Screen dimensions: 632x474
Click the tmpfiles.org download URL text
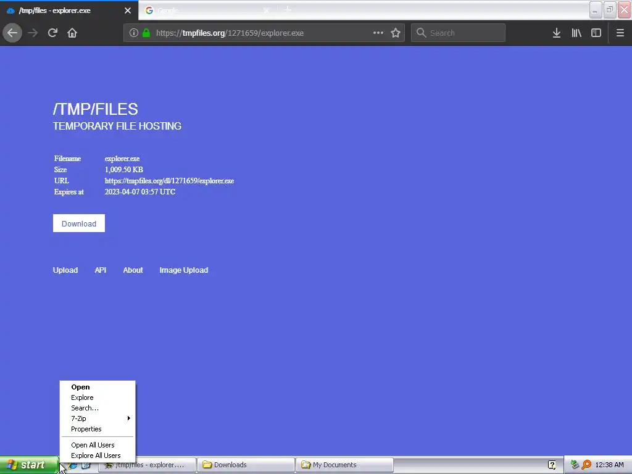click(169, 181)
